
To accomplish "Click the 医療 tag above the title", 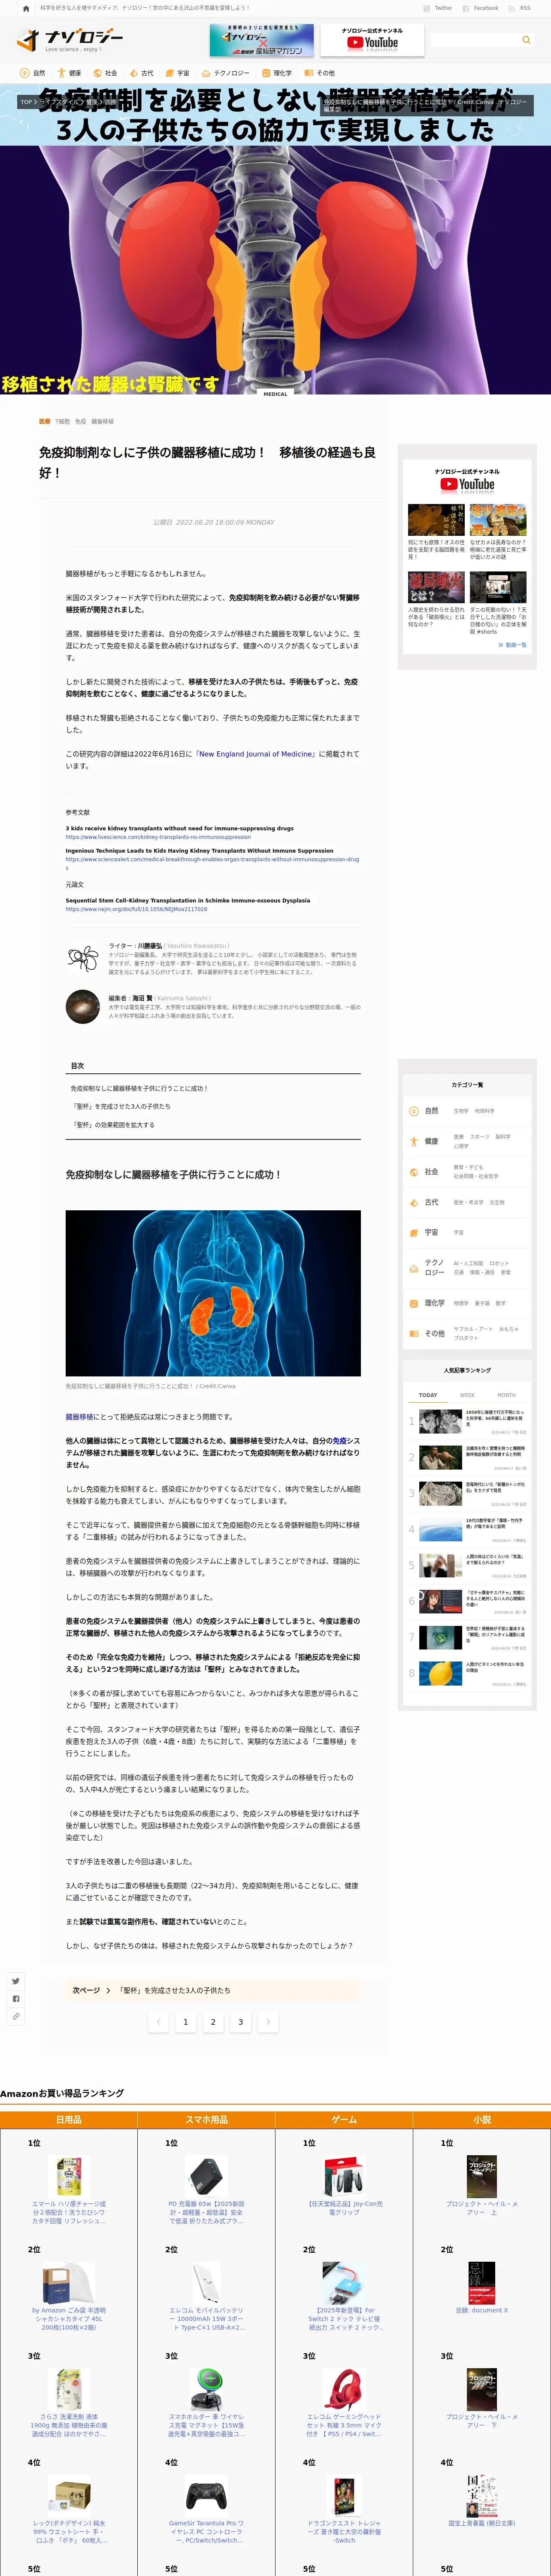I will [x=44, y=421].
